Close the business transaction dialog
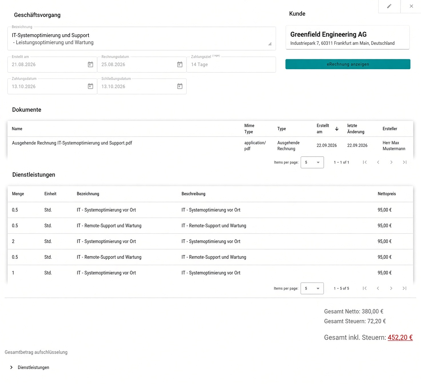Screen dimensions: 421x384 point(411,6)
